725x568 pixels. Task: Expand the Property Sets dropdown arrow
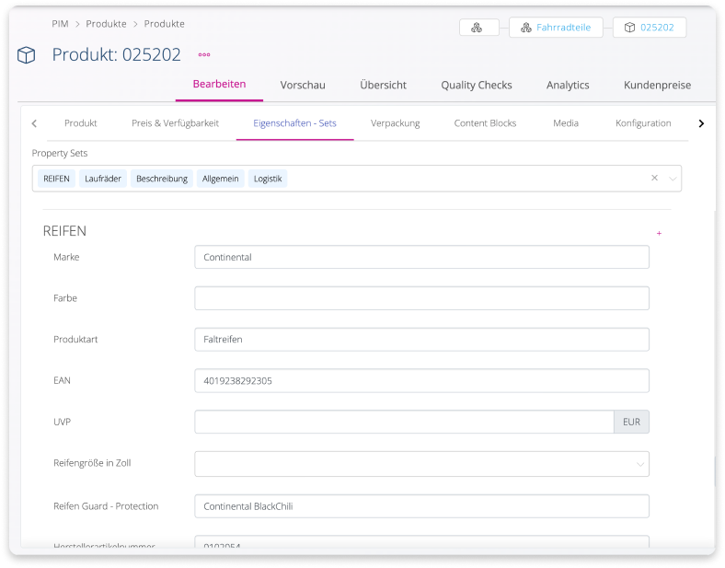point(673,179)
